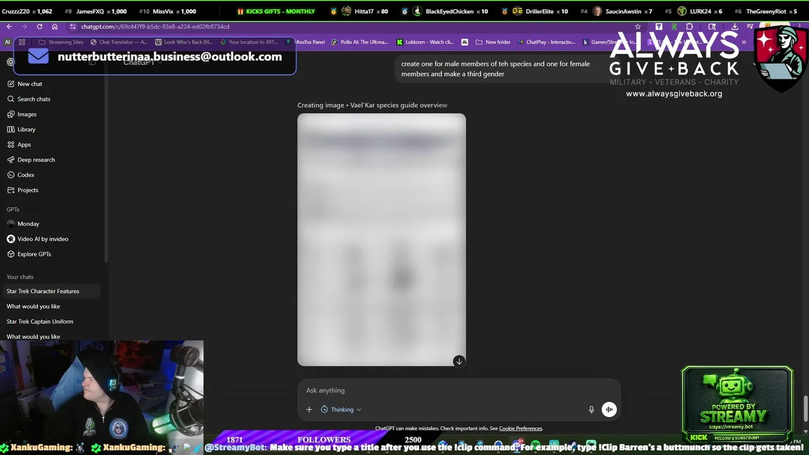Image resolution: width=809 pixels, height=455 pixels.
Task: Click the ChatGPT logo in sidebar
Action: click(x=11, y=62)
